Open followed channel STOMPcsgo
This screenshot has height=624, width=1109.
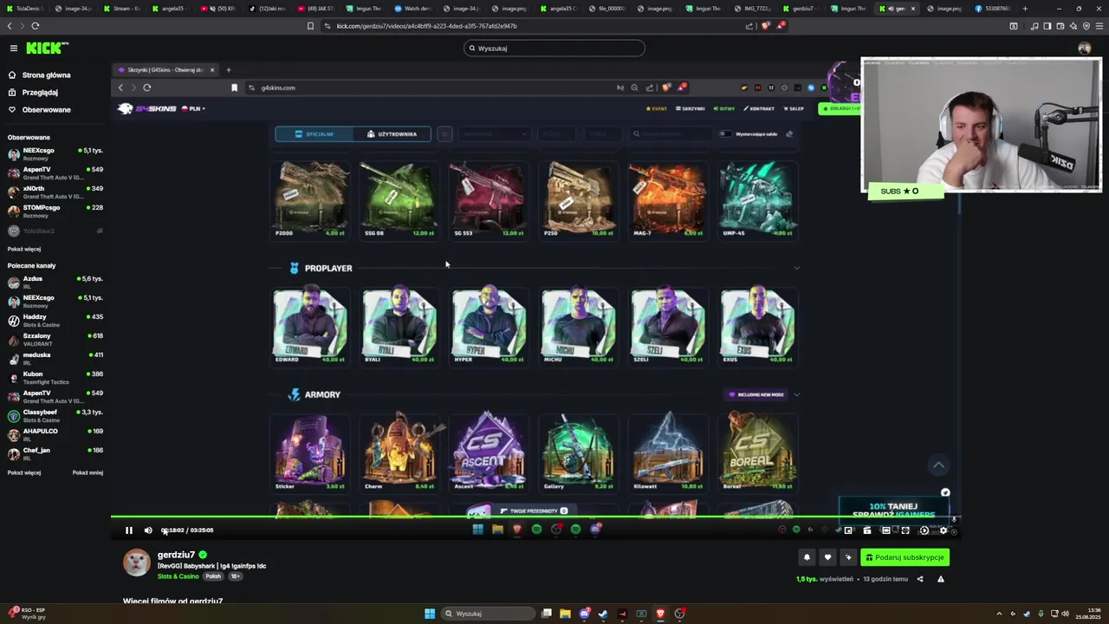click(55, 211)
